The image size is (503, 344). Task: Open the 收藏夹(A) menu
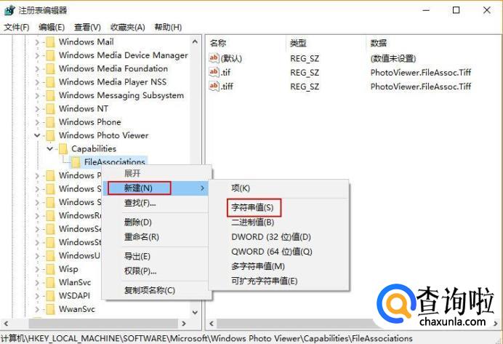pyautogui.click(x=128, y=28)
